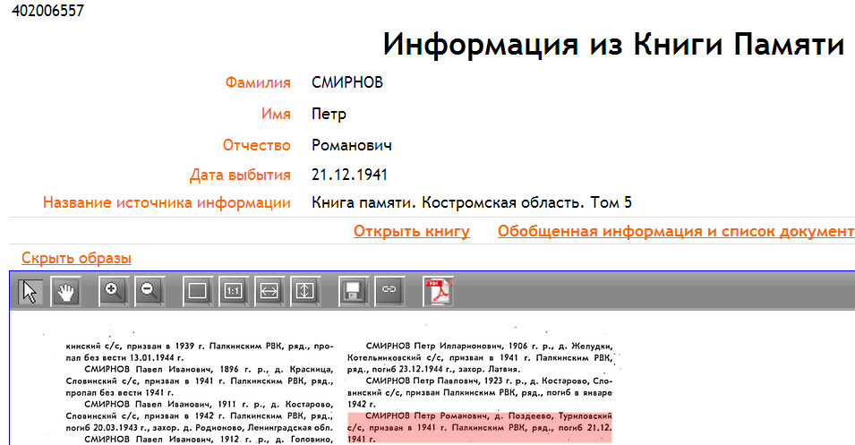The image size is (855, 445).
Task: Click the surname value 'СМИРНОВ'
Action: click(x=347, y=83)
